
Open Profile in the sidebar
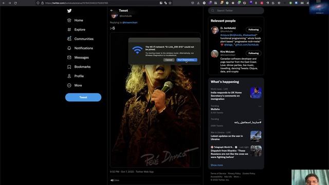pyautogui.click(x=76, y=76)
